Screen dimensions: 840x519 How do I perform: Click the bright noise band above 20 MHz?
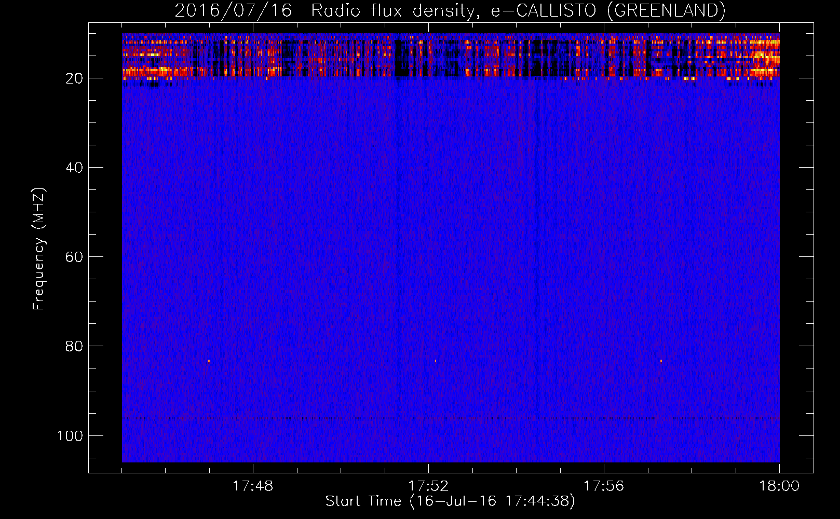[x=451, y=56]
